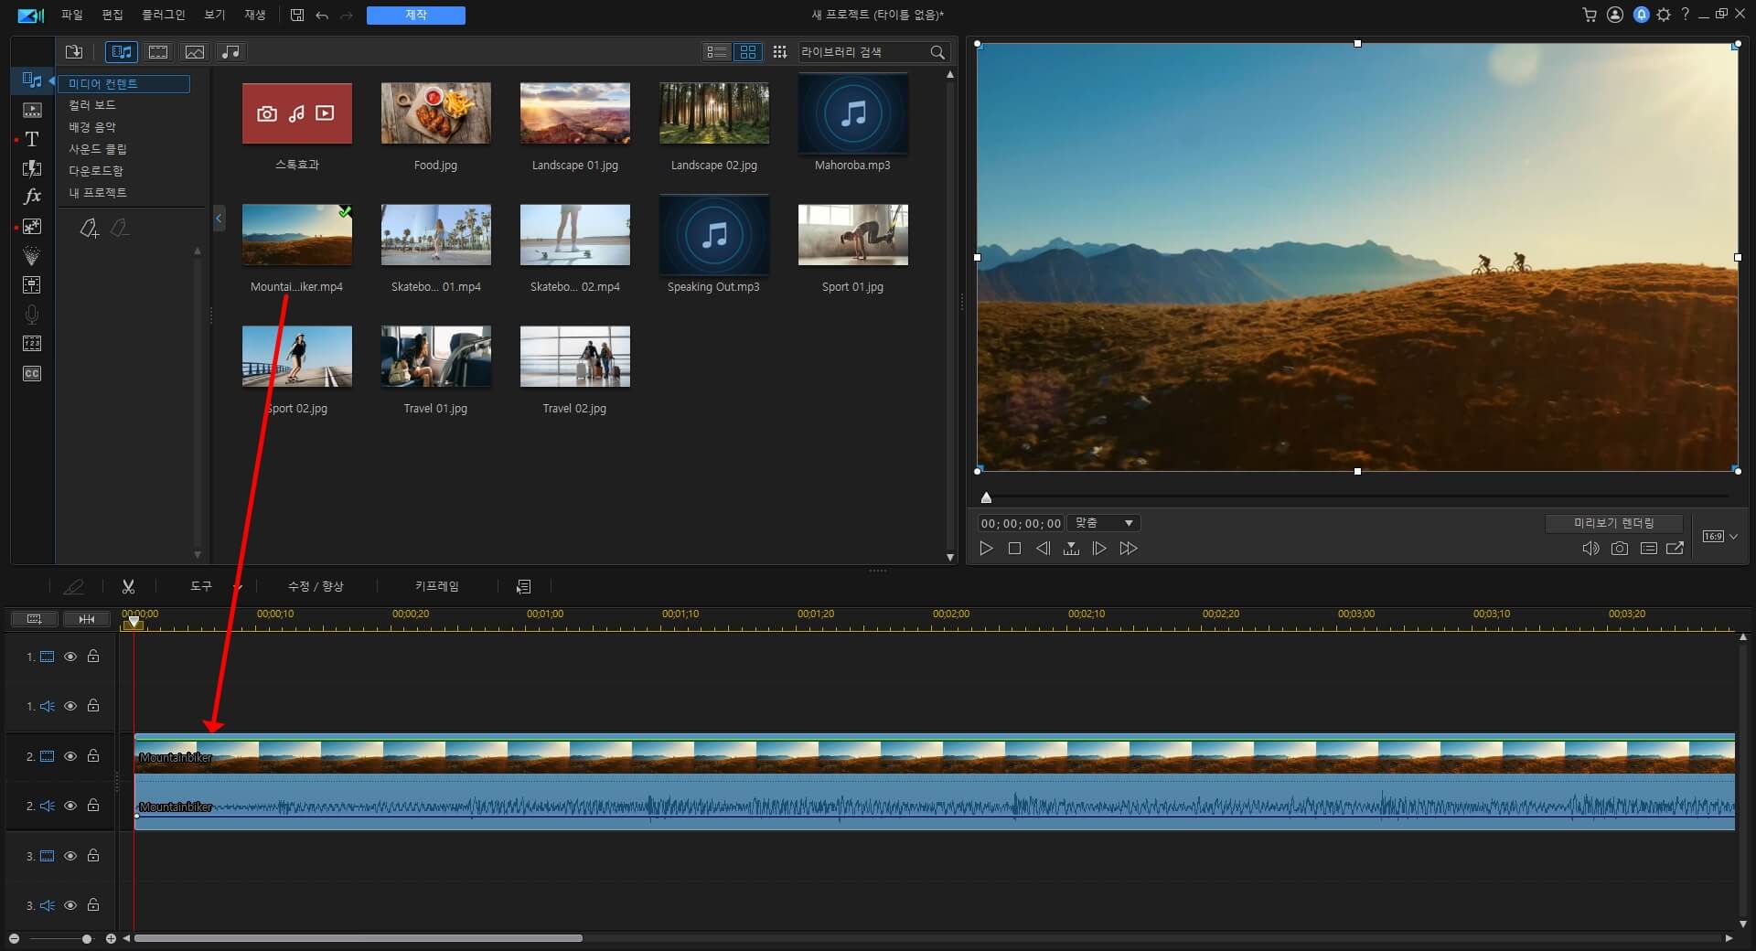
Task: Toggle visibility of video track 2
Action: coord(70,756)
